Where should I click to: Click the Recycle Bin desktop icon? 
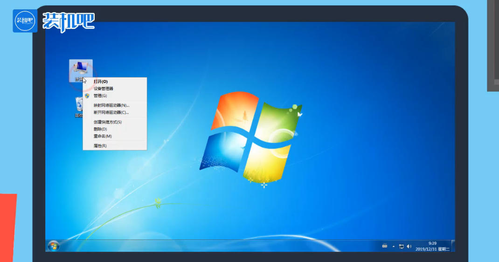(x=79, y=107)
